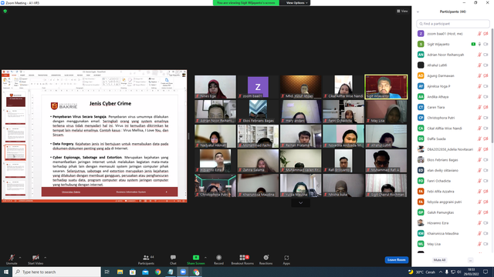Click the green encryption shield icon
This screenshot has height=277, width=494.
5,11
